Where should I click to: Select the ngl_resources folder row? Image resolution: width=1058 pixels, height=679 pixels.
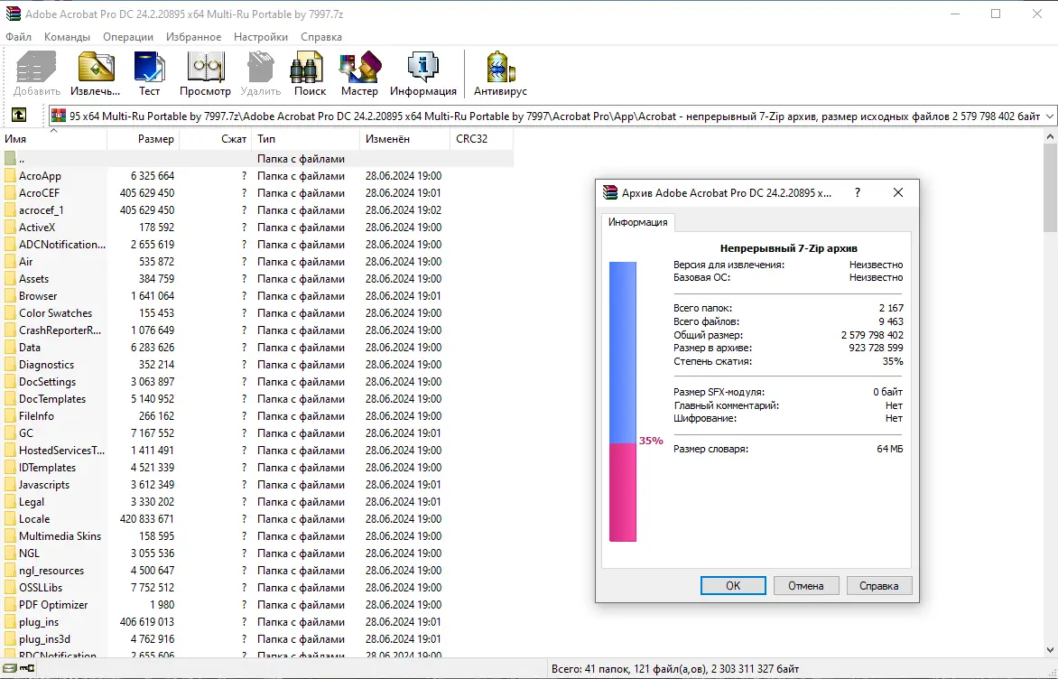(256, 571)
